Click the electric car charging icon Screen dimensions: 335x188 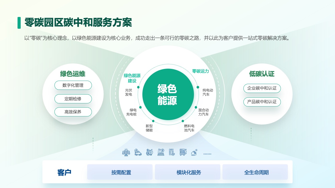click(138, 152)
